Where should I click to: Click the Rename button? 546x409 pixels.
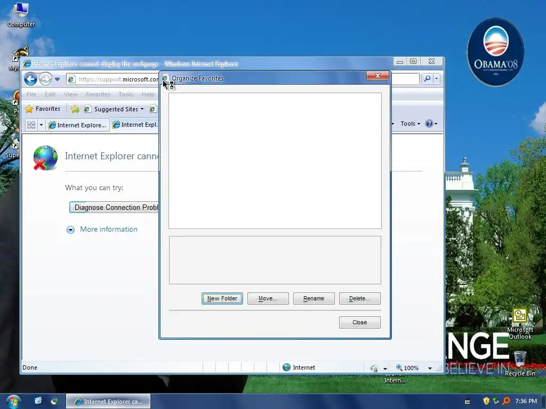tap(314, 298)
